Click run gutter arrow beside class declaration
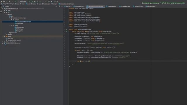 click(67, 29)
